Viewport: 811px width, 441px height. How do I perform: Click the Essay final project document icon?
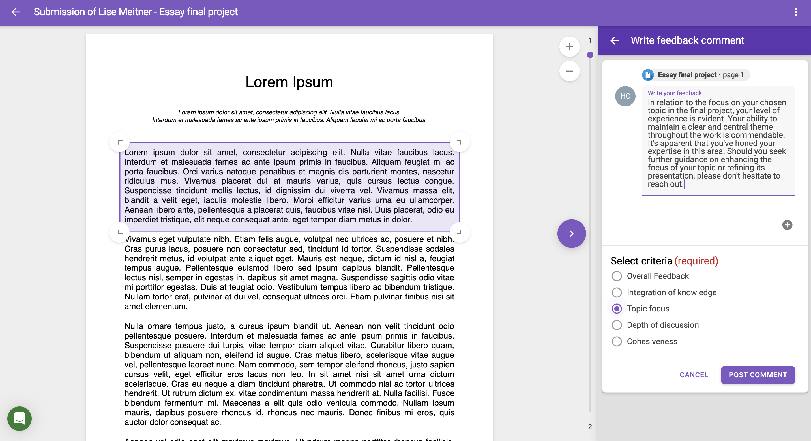coord(648,75)
